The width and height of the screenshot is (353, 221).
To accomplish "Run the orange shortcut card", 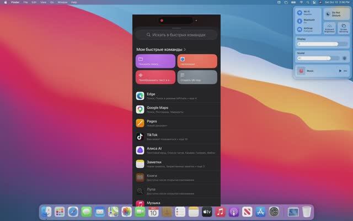I will pyautogui.click(x=197, y=61).
